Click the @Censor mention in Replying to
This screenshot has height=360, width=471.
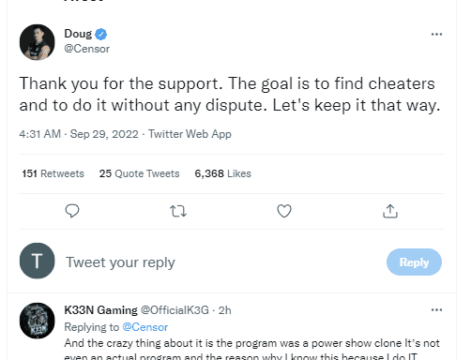pyautogui.click(x=145, y=327)
